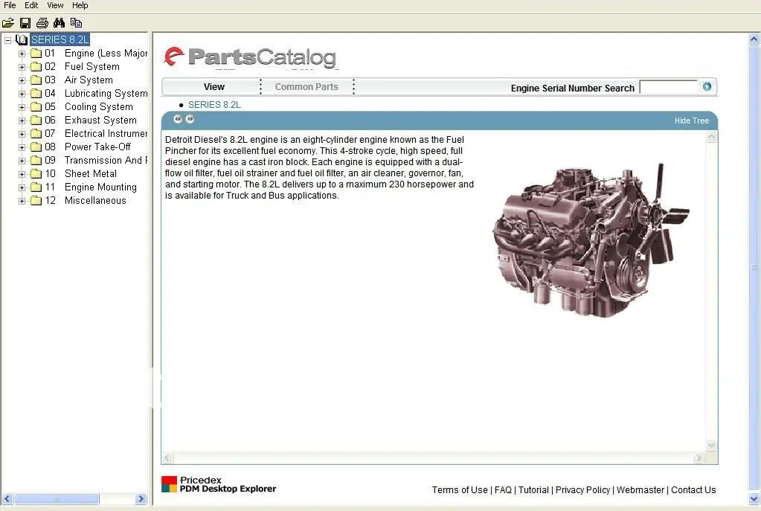Image resolution: width=761 pixels, height=511 pixels.
Task: Select the 03 Air System tree row
Action: pos(79,80)
